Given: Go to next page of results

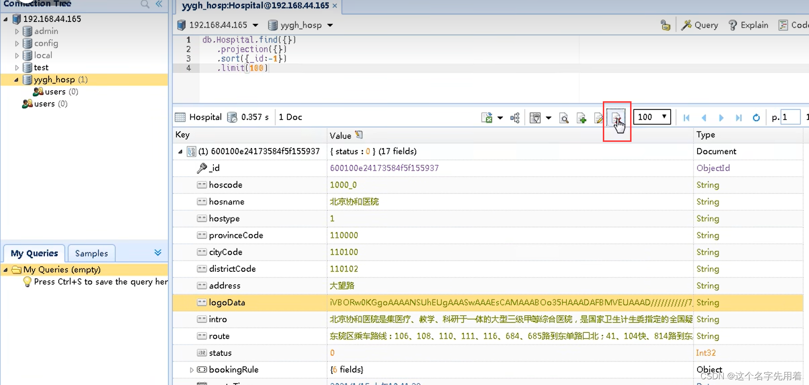Looking at the screenshot, I should [x=721, y=118].
